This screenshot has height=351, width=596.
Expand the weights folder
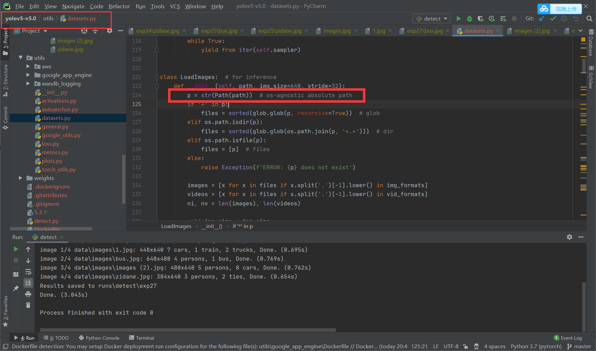click(x=21, y=178)
